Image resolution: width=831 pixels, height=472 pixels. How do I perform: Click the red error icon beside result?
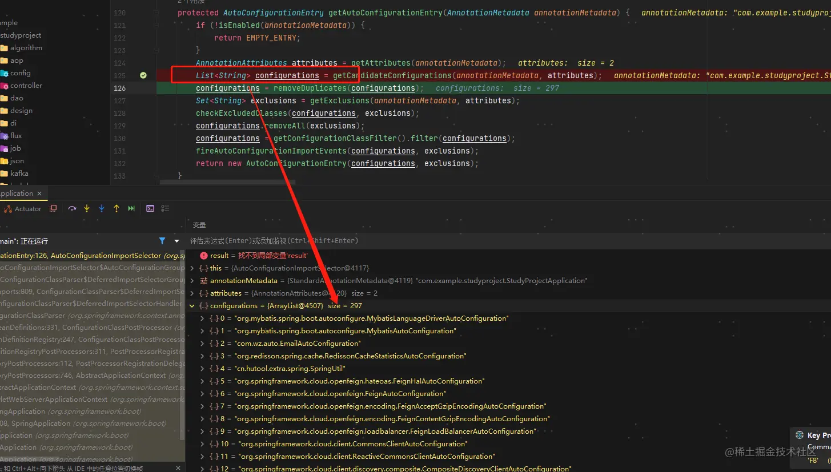pos(204,256)
